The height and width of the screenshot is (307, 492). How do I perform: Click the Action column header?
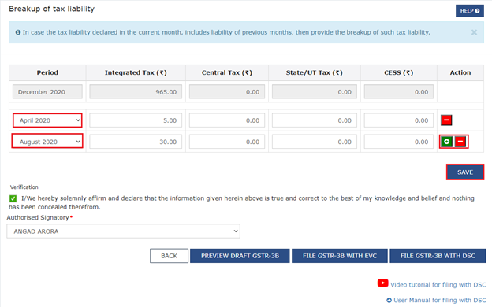tap(460, 72)
